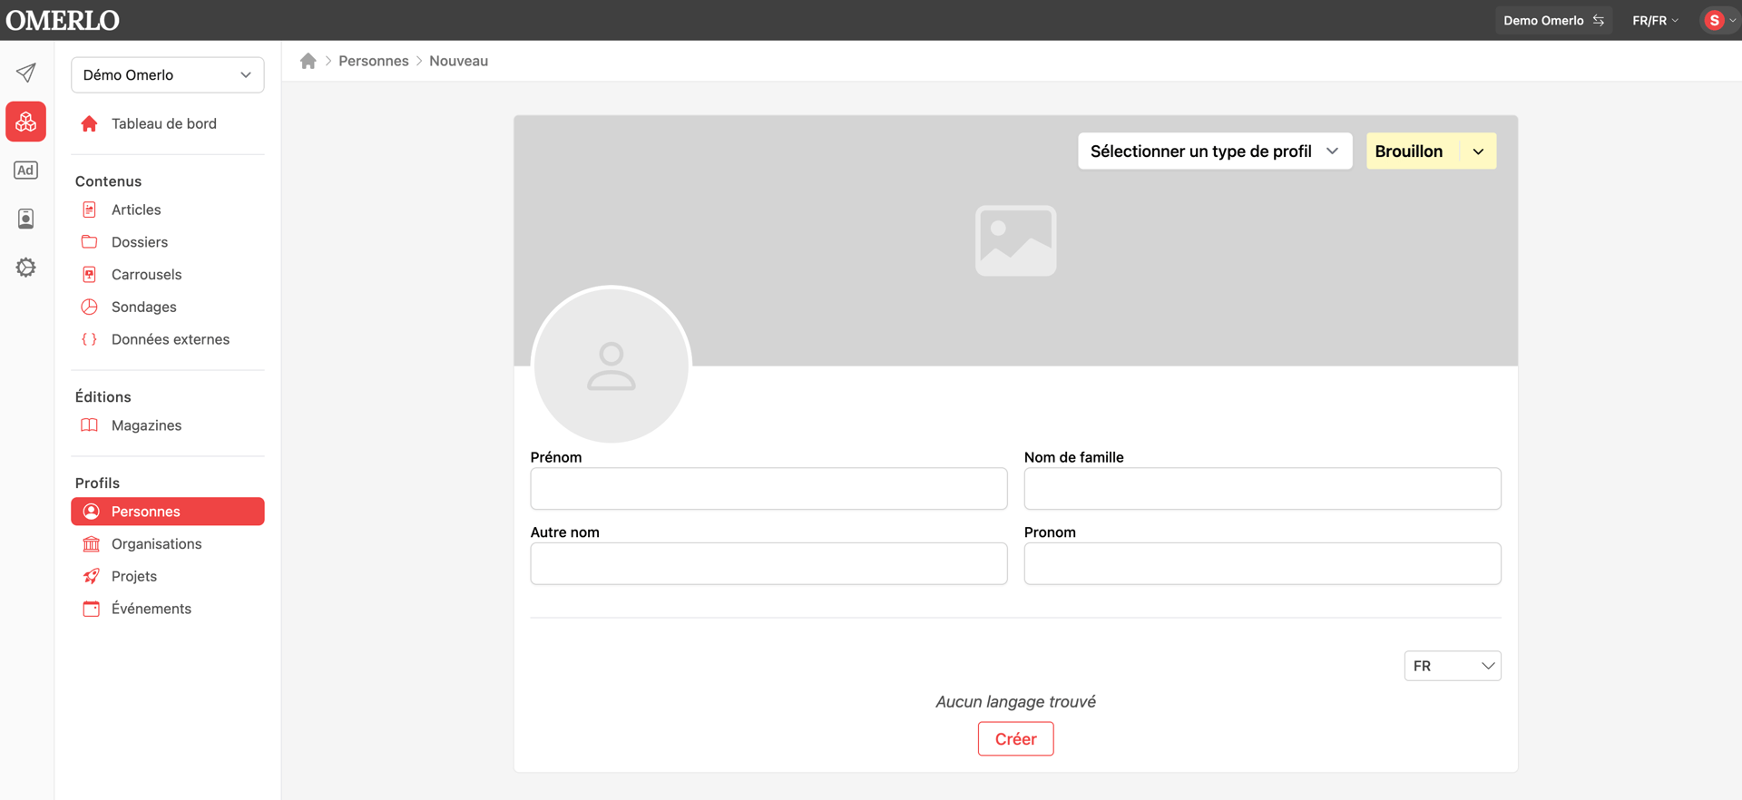Go to Articles in sidebar
Image resolution: width=1742 pixels, height=800 pixels.
(136, 210)
